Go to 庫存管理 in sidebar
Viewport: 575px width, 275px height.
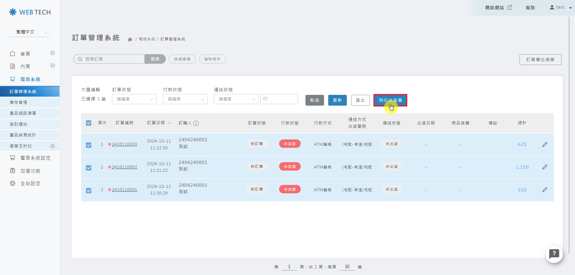pos(19,102)
